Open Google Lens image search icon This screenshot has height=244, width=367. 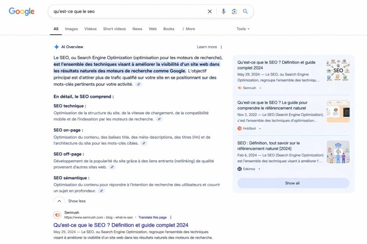[x=234, y=11]
